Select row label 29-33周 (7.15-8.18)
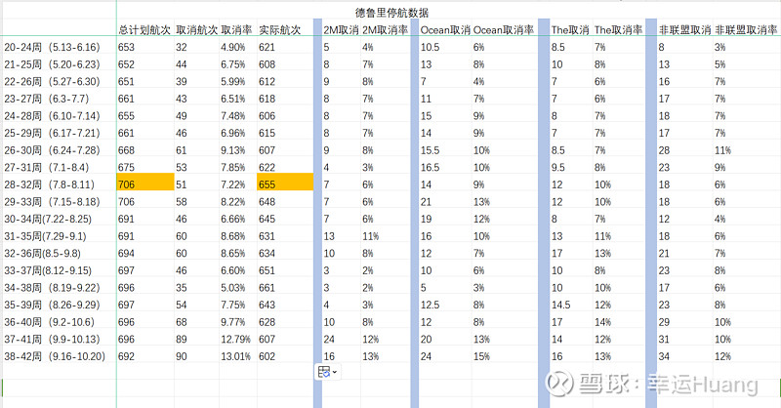This screenshot has width=781, height=408. coord(53,202)
